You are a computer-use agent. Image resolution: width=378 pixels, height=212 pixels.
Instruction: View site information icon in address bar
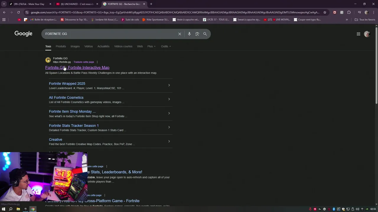pos(27,12)
